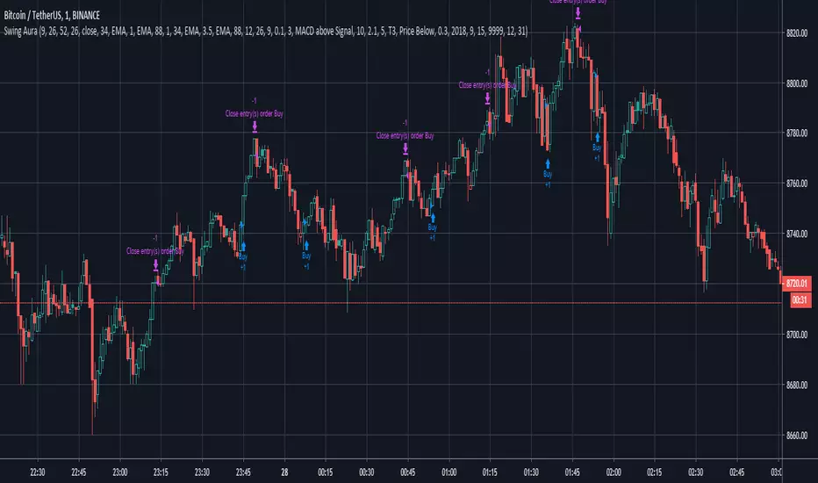Click the blue Buy arrow before 02:00
The image size is (818, 483).
pos(598,137)
